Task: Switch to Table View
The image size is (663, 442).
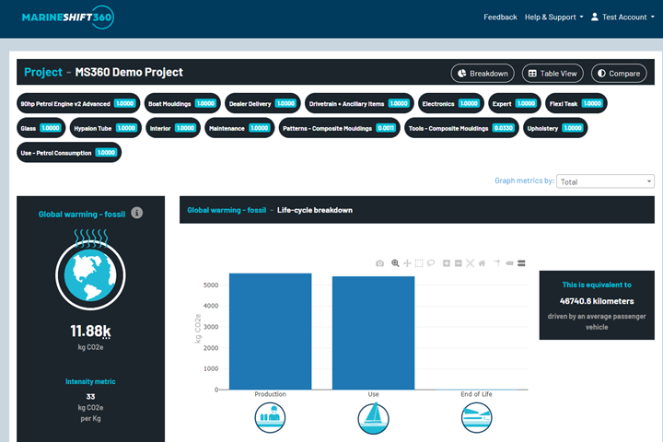Action: 552,73
